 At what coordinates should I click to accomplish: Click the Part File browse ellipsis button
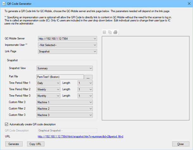(88, 77)
